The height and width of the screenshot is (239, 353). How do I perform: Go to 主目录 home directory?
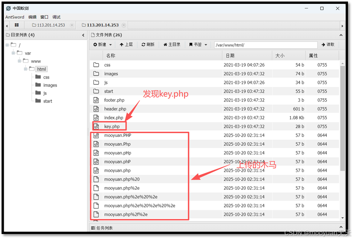click(172, 45)
